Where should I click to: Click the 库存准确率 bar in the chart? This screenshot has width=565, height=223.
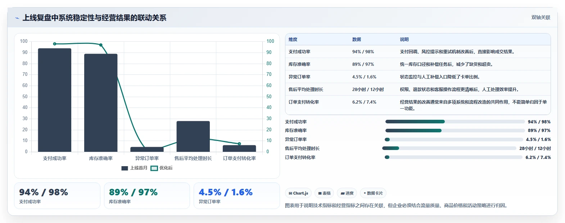tap(101, 103)
